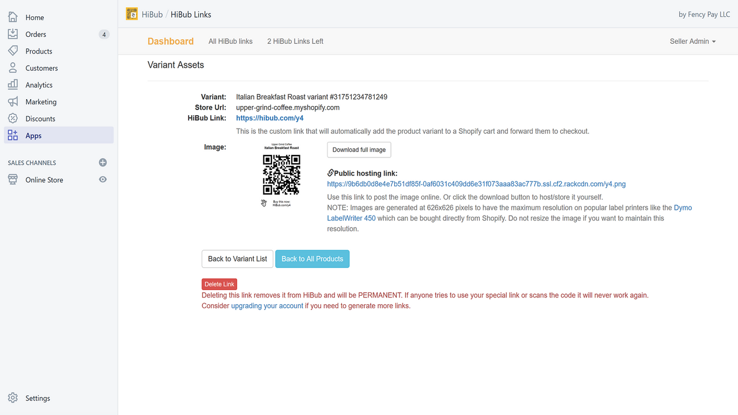Image resolution: width=738 pixels, height=415 pixels.
Task: Open the Settings label in the sidebar
Action: (x=37, y=398)
